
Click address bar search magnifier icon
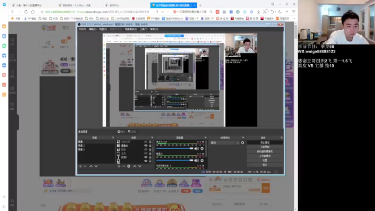tap(211, 12)
